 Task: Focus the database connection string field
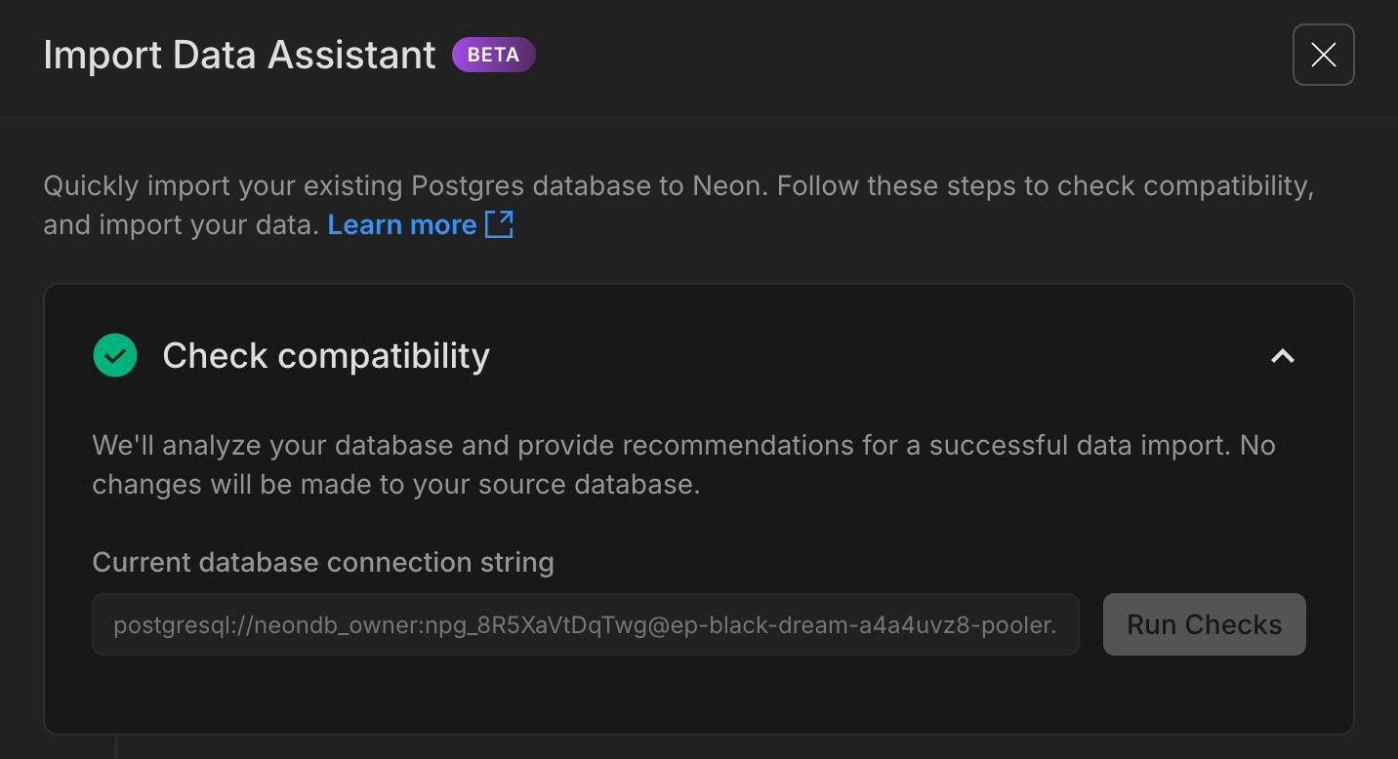click(x=586, y=624)
